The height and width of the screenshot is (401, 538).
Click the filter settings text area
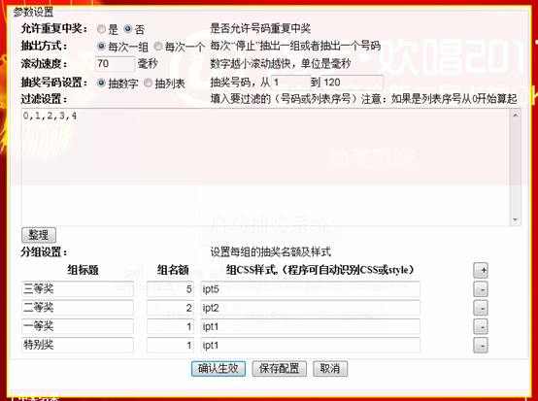(266, 167)
